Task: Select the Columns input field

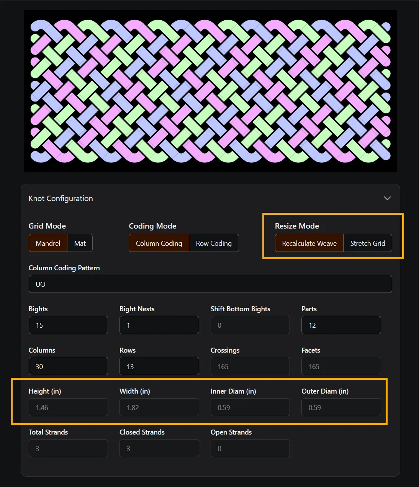Action: (68, 366)
